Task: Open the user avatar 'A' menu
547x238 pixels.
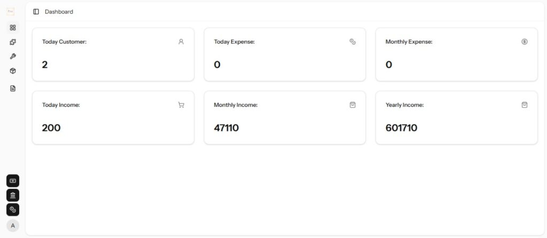Action: point(13,226)
